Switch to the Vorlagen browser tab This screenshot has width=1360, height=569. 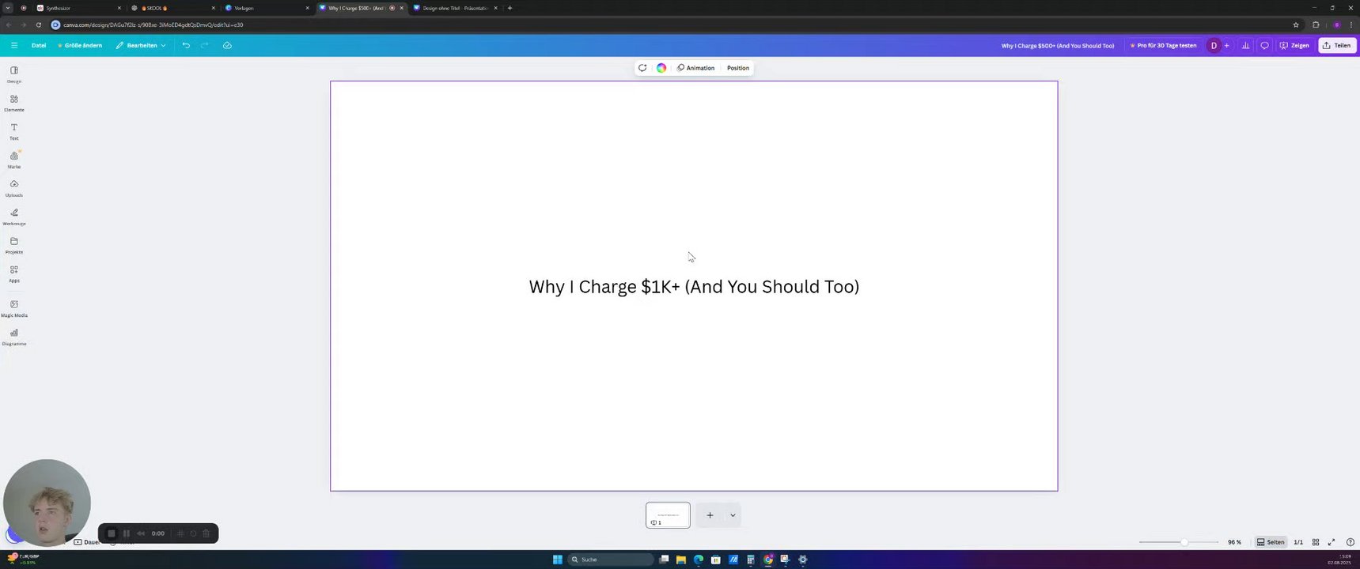point(266,8)
